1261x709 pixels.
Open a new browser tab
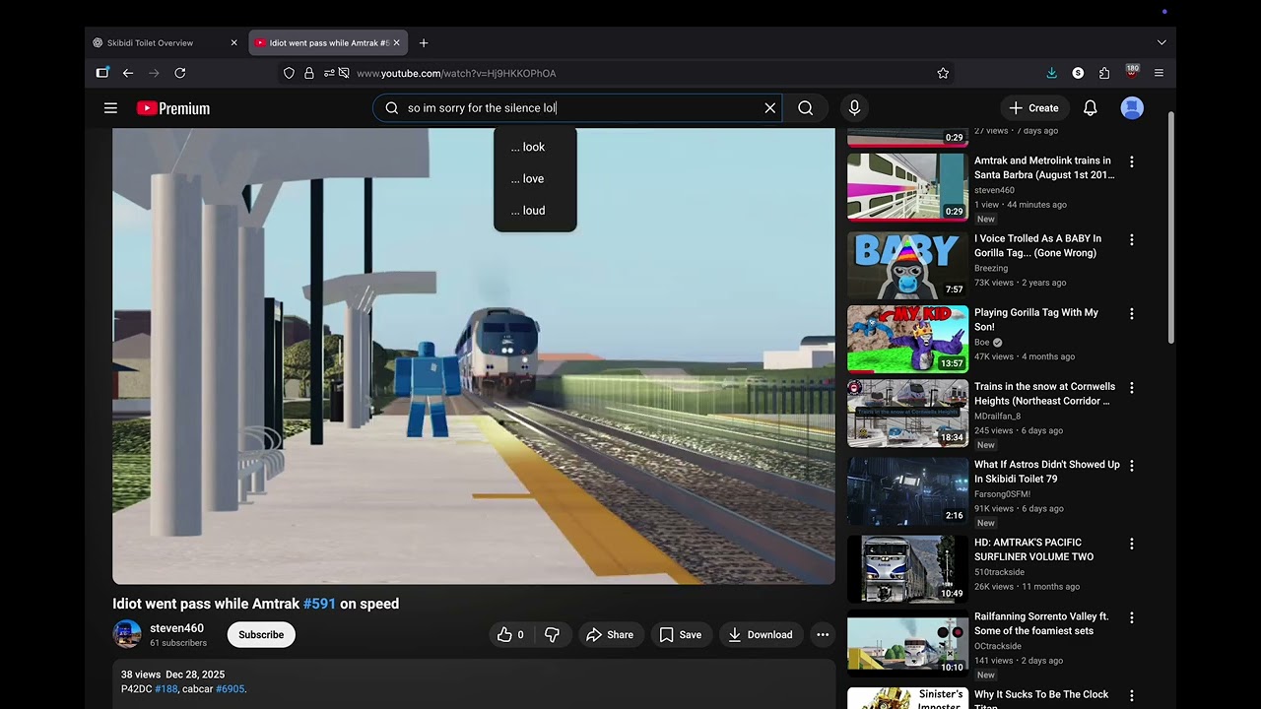tap(424, 43)
